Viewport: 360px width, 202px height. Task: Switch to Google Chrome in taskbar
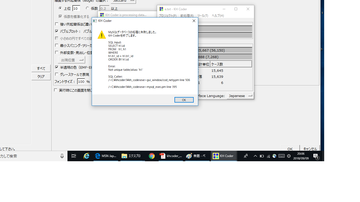pos(152,156)
